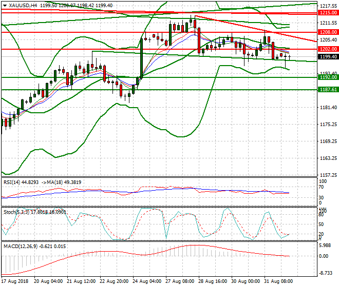The height and width of the screenshot is (287, 339).
Task: Select the MA(18) 49.3819 label in RSI panel
Action: [x=64, y=182]
